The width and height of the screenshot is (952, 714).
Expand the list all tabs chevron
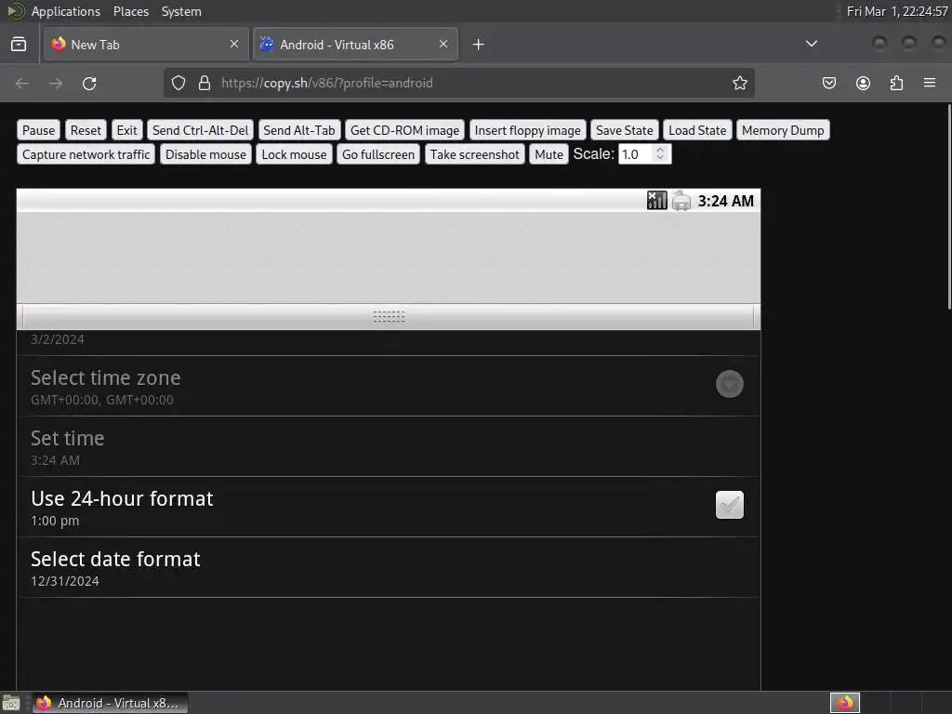click(x=811, y=44)
